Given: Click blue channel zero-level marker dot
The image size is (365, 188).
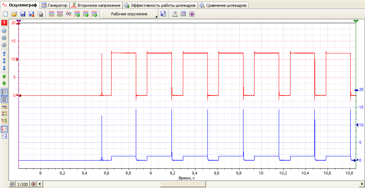Looking at the screenshot, I should pyautogui.click(x=354, y=160).
